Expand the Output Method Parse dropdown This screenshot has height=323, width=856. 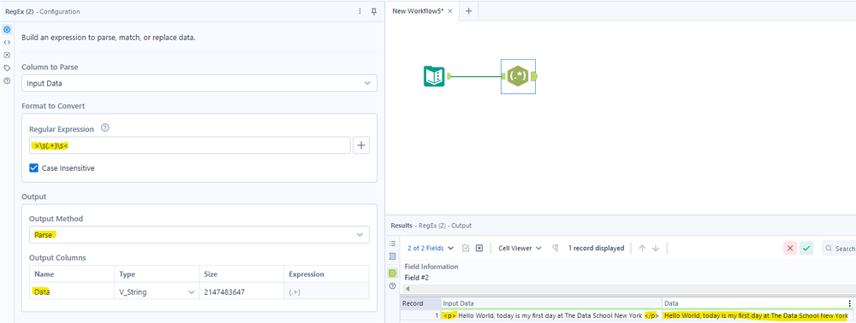[199, 234]
